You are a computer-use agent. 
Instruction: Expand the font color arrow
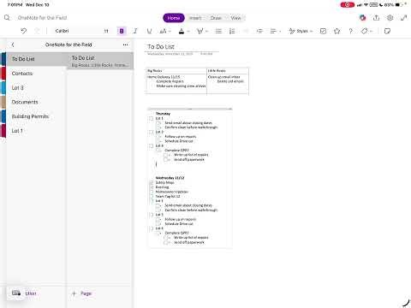coord(188,32)
